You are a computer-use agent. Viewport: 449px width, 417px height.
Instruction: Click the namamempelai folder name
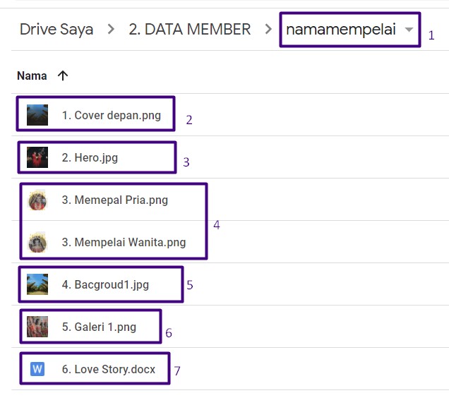click(x=341, y=30)
